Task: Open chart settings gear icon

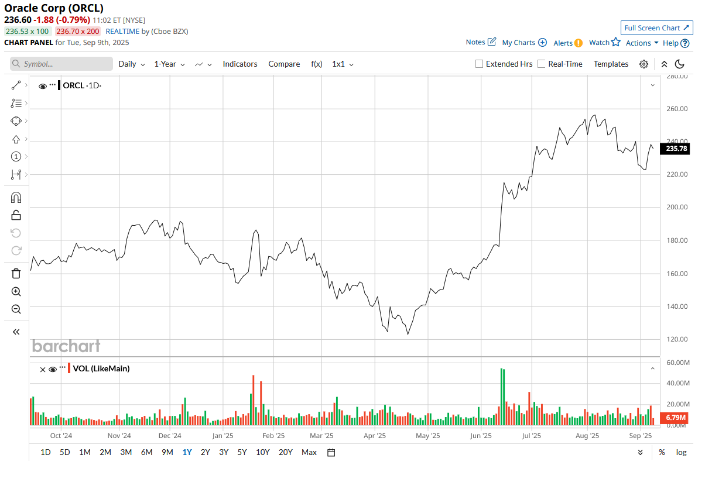Action: coord(644,64)
